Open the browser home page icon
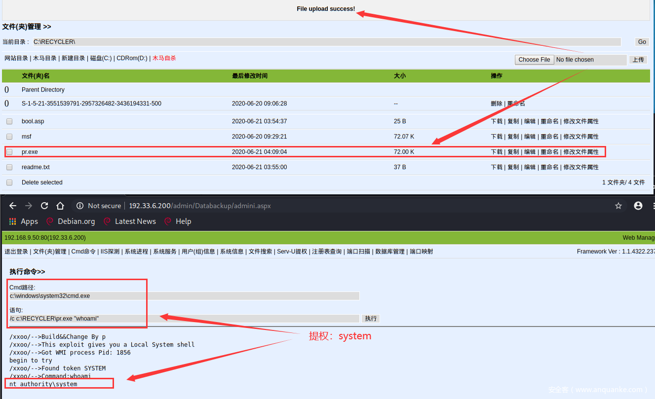 pos(60,206)
